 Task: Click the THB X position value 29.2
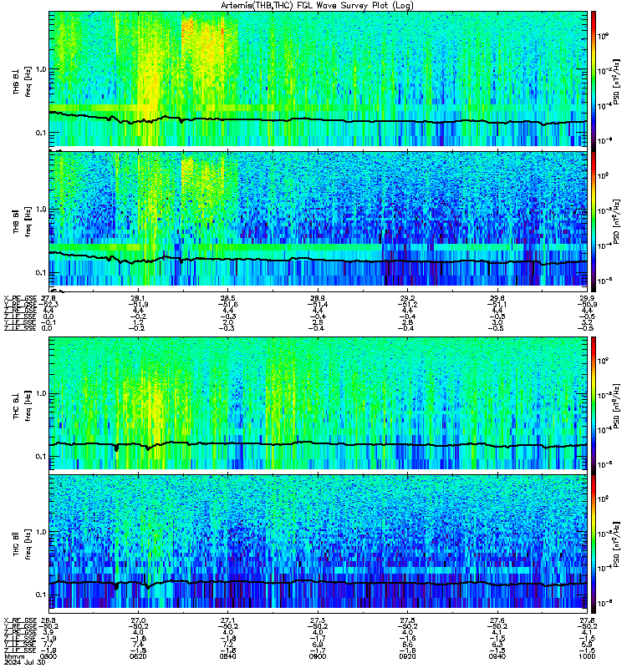click(x=407, y=298)
